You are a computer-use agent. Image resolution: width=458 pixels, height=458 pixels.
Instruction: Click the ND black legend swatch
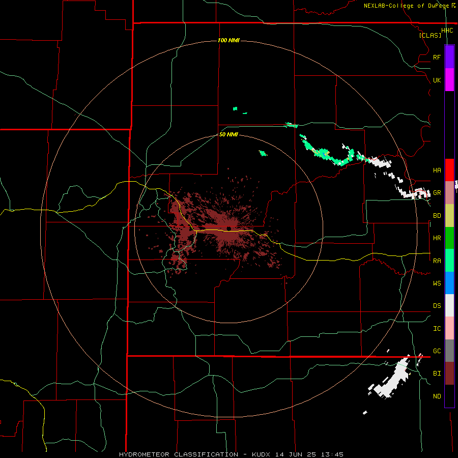(449, 396)
